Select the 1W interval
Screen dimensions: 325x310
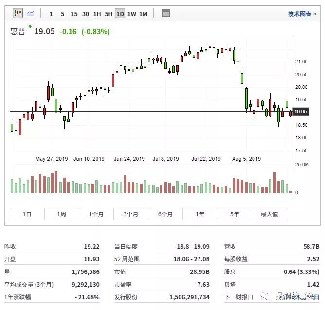[x=132, y=14]
